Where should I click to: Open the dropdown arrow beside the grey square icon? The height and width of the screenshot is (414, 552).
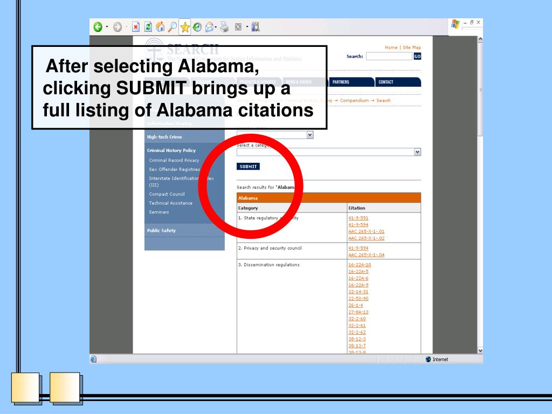(x=247, y=27)
